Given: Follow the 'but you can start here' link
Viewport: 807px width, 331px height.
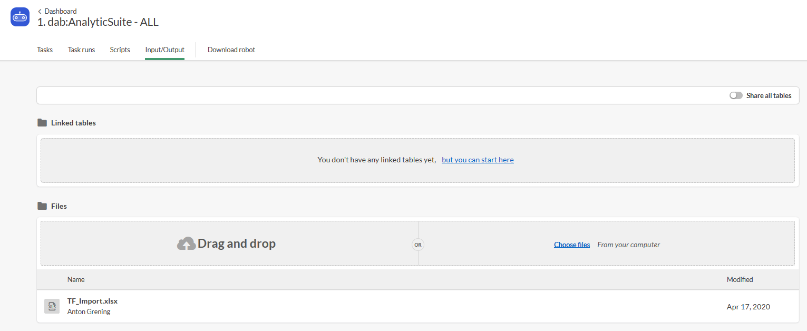Looking at the screenshot, I should 478,160.
